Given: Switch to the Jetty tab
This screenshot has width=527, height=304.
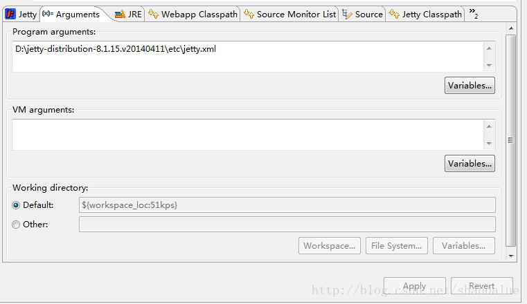Looking at the screenshot, I should pos(21,15).
